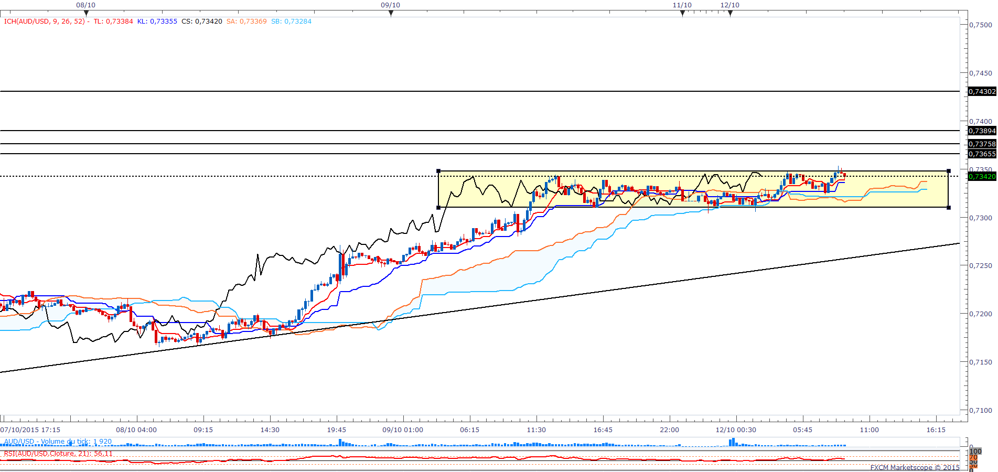Select the AUD/USD Volume du tick label
The image size is (998, 472).
coord(58,442)
